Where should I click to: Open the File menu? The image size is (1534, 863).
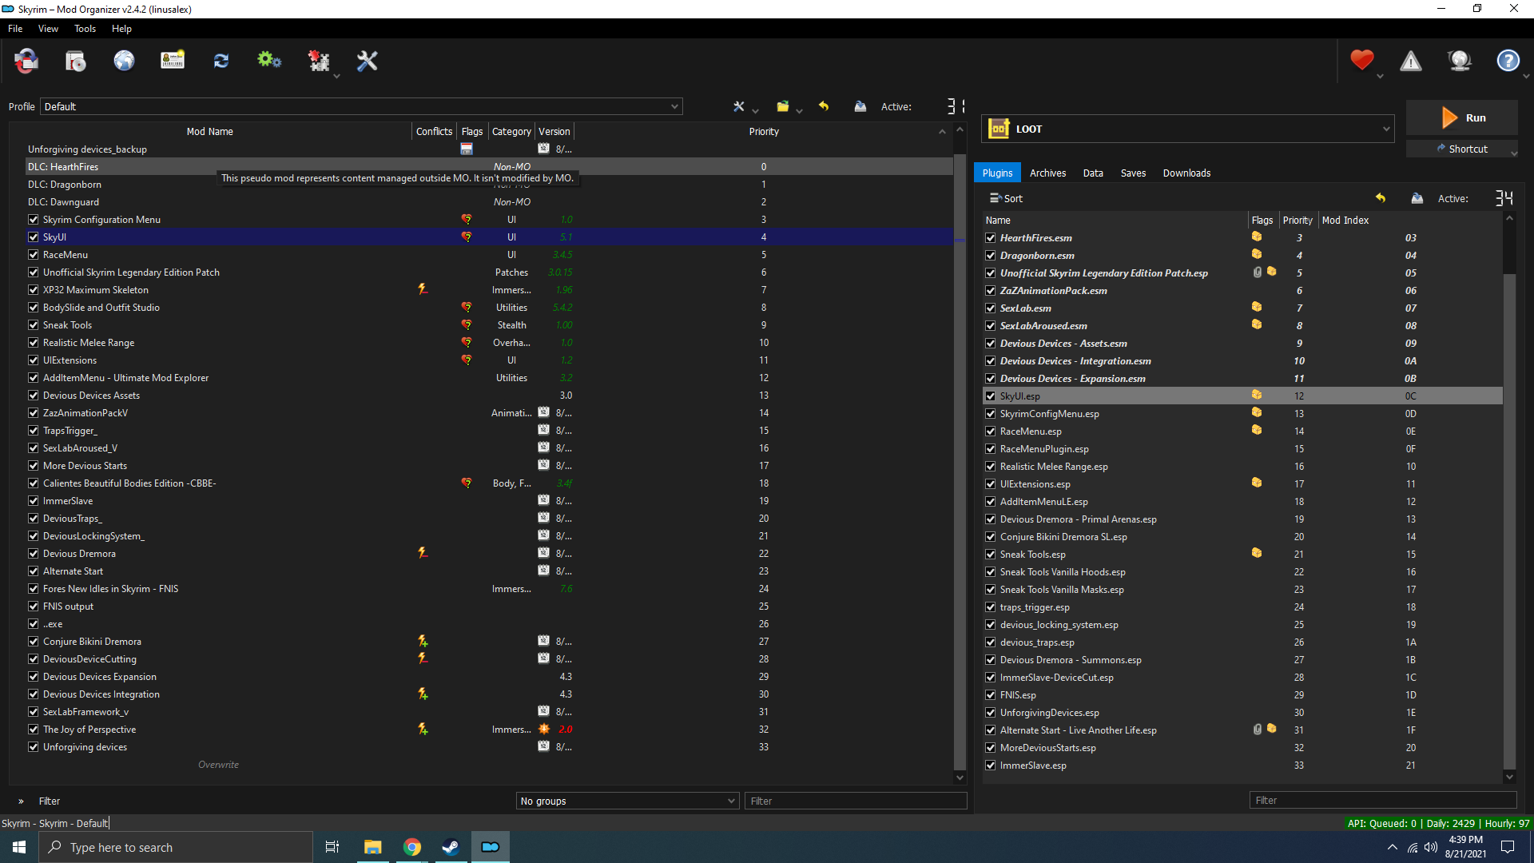point(15,29)
